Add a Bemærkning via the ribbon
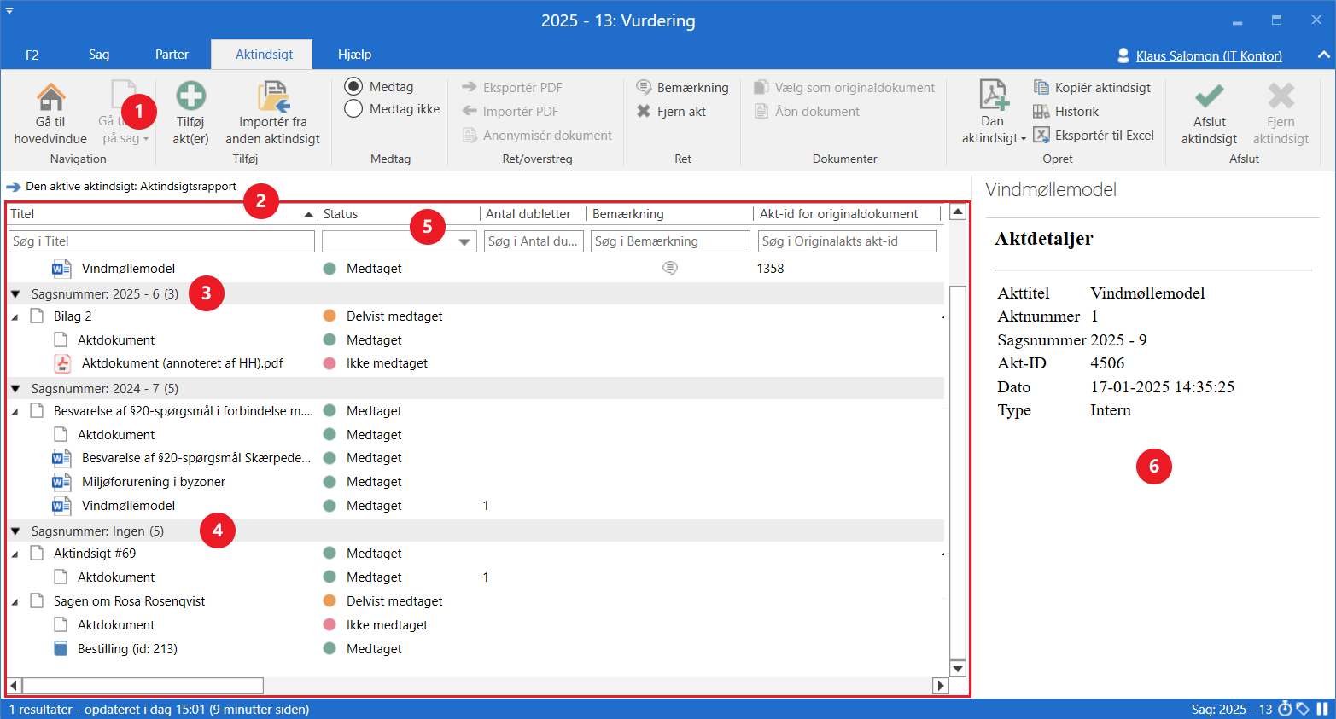1336x719 pixels. (x=682, y=87)
